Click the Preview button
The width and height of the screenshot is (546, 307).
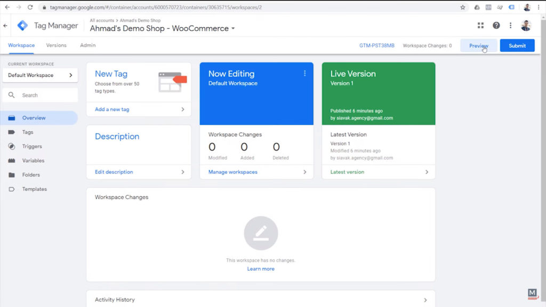click(x=478, y=45)
